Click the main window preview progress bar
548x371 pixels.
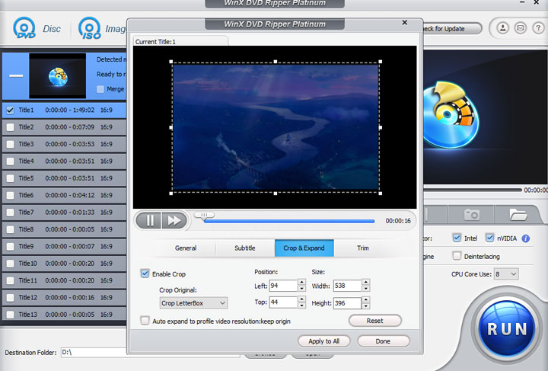[x=473, y=190]
